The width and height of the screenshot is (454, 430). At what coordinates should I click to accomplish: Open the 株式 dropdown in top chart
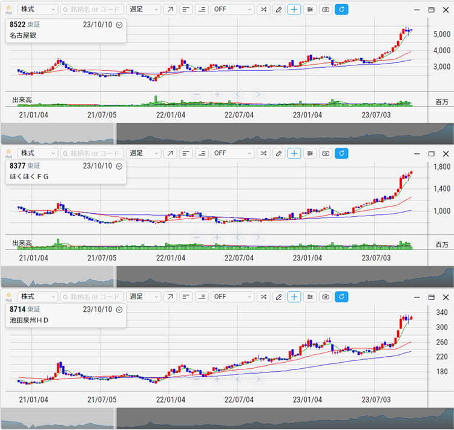click(x=38, y=10)
